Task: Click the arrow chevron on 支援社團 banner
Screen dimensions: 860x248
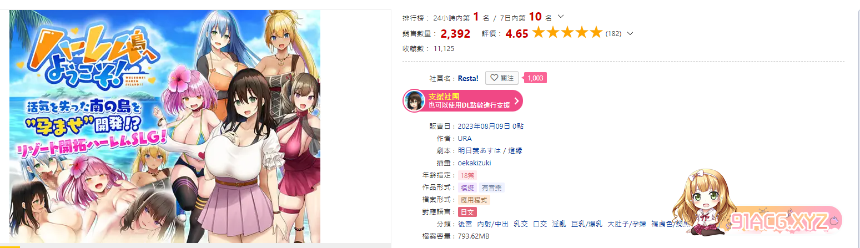Action: [516, 101]
